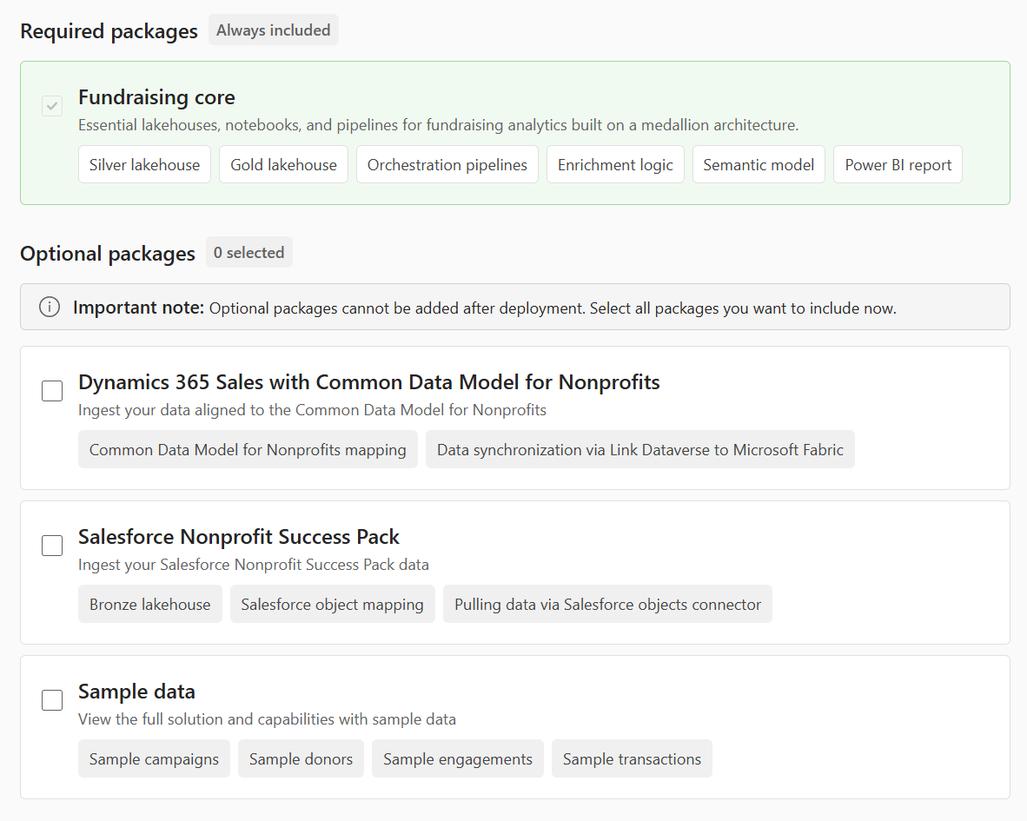This screenshot has width=1027, height=821.
Task: Click the Bronze lakehouse chip
Action: [149, 605]
